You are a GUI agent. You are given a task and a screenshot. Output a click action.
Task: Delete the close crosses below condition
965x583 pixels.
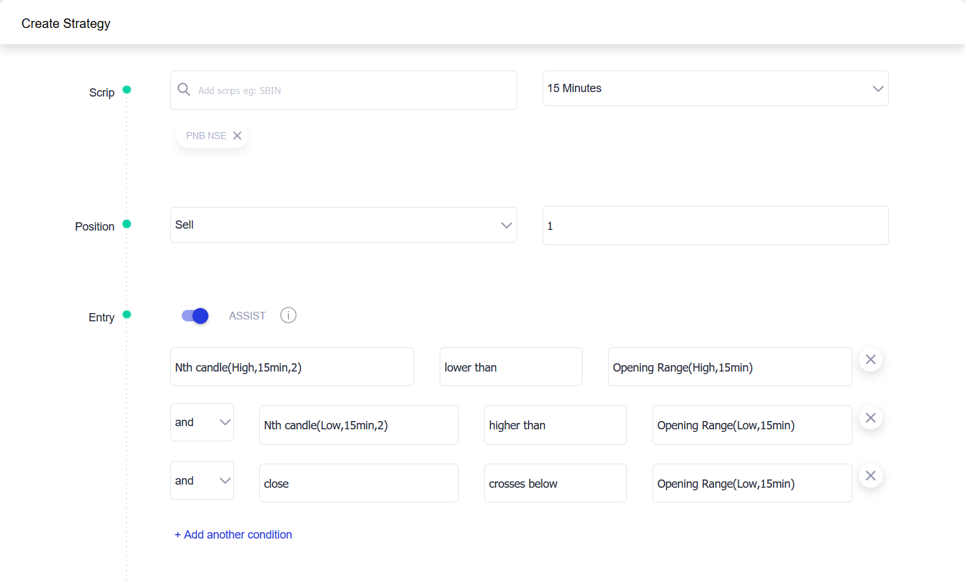click(x=870, y=476)
